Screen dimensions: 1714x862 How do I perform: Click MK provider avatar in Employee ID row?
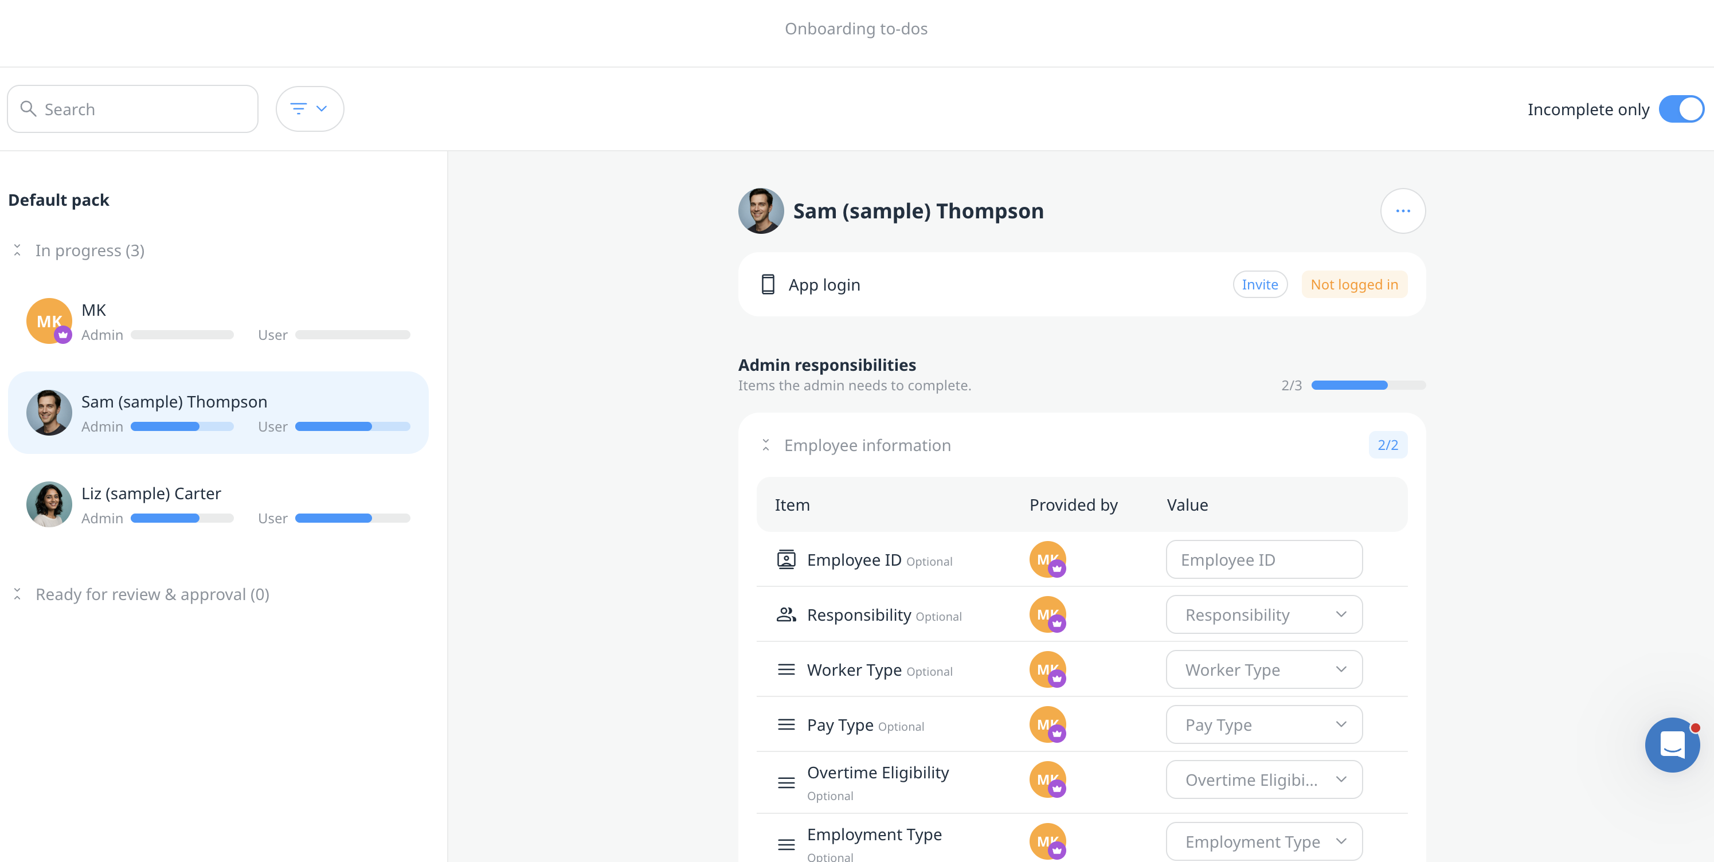[x=1047, y=559]
